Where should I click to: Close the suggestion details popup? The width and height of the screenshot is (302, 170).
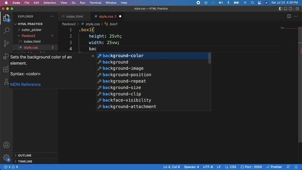pos(92,56)
